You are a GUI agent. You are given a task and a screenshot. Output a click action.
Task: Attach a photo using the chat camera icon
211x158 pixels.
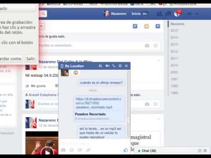[63, 150]
